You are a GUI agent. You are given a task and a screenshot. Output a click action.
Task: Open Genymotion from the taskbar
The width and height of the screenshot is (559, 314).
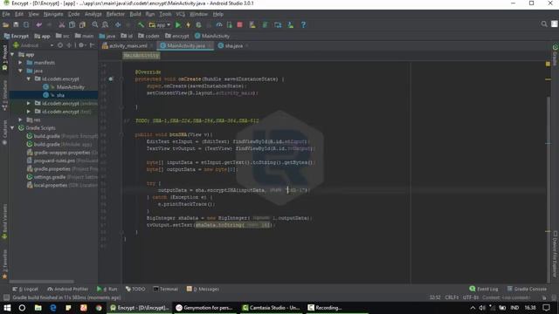point(204,308)
